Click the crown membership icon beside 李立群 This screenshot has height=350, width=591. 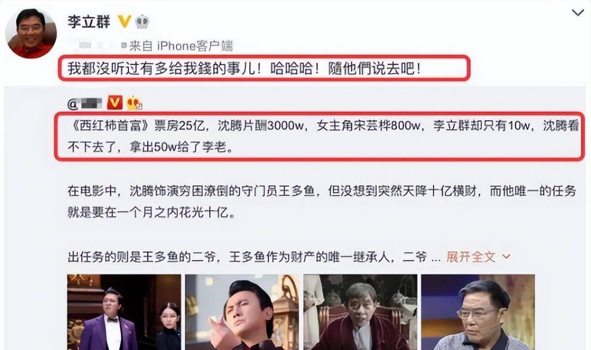[x=142, y=22]
